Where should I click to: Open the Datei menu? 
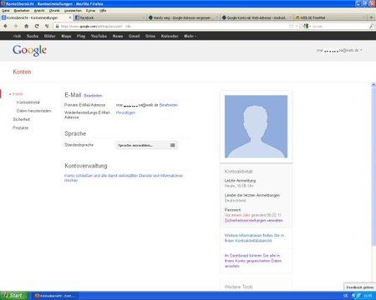click(6, 11)
